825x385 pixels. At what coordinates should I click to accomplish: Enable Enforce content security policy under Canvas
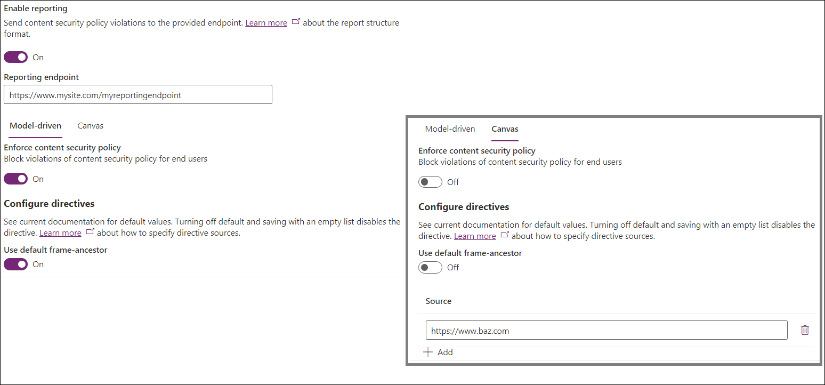[x=430, y=181]
